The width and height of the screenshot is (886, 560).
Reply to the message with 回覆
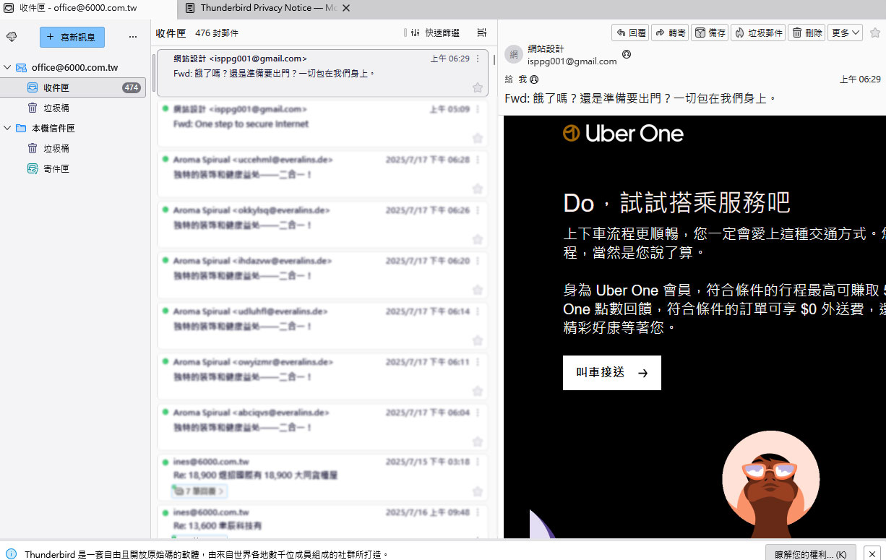coord(630,33)
